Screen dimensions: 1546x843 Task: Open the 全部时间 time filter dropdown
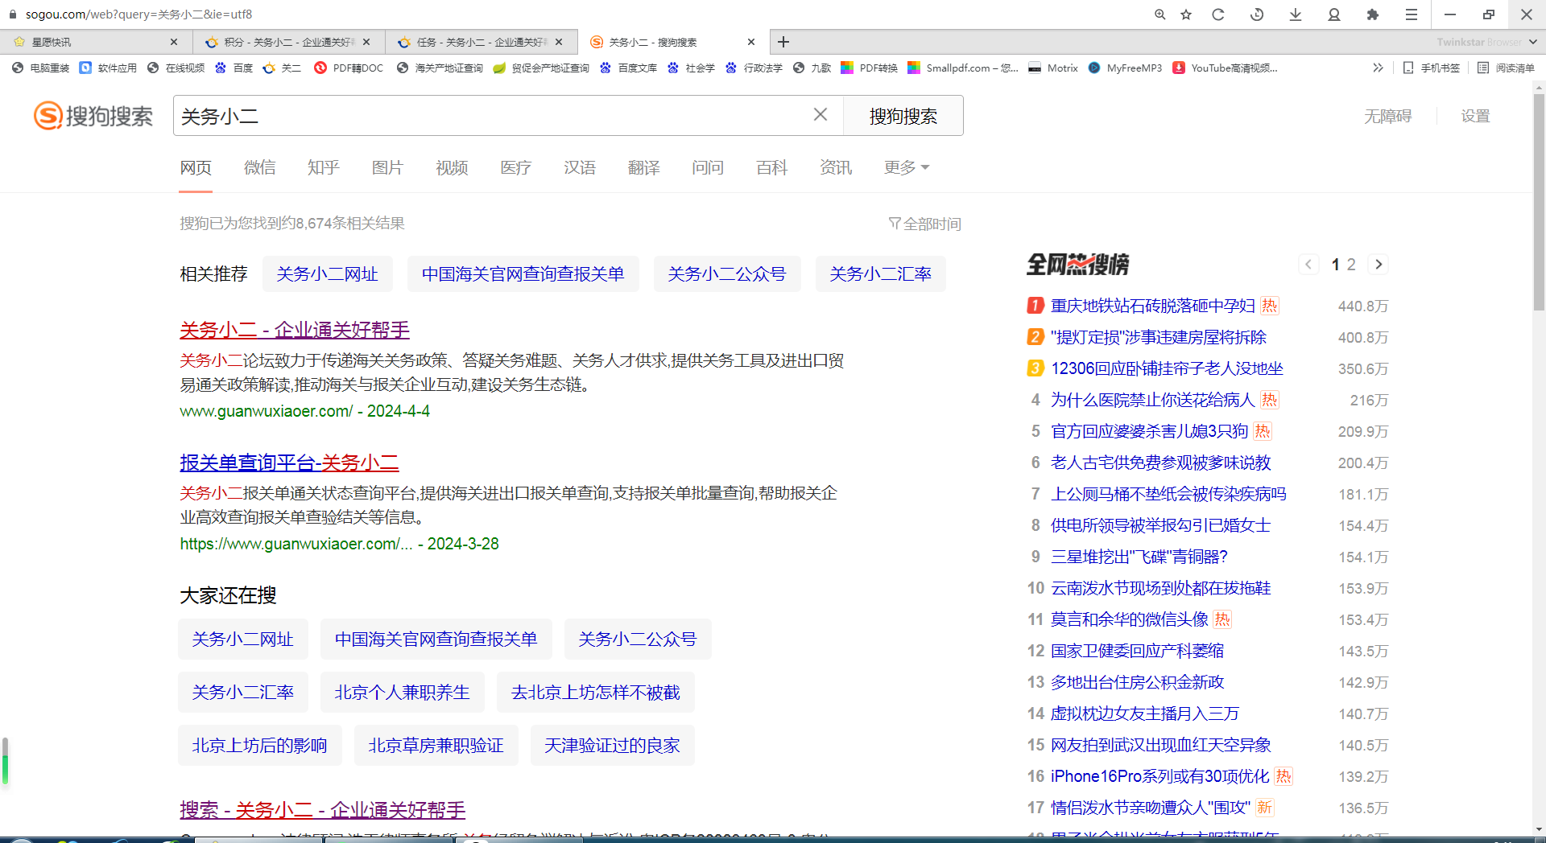(x=925, y=224)
